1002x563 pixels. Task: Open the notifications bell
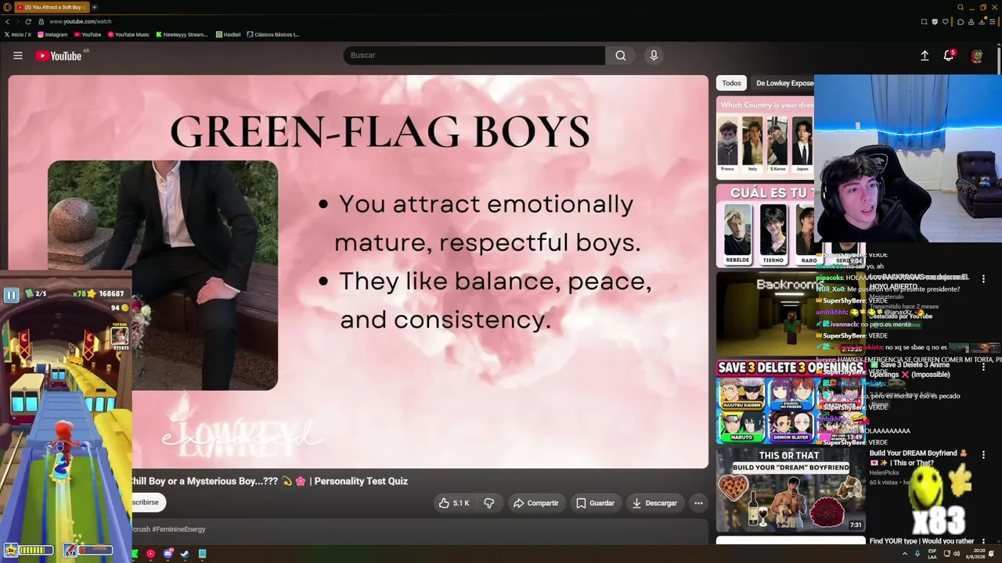click(x=949, y=56)
